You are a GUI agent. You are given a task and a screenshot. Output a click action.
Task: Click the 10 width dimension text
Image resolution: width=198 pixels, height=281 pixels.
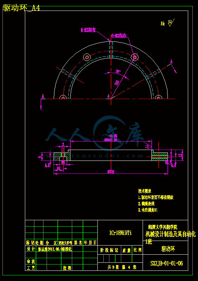click(x=58, y=168)
